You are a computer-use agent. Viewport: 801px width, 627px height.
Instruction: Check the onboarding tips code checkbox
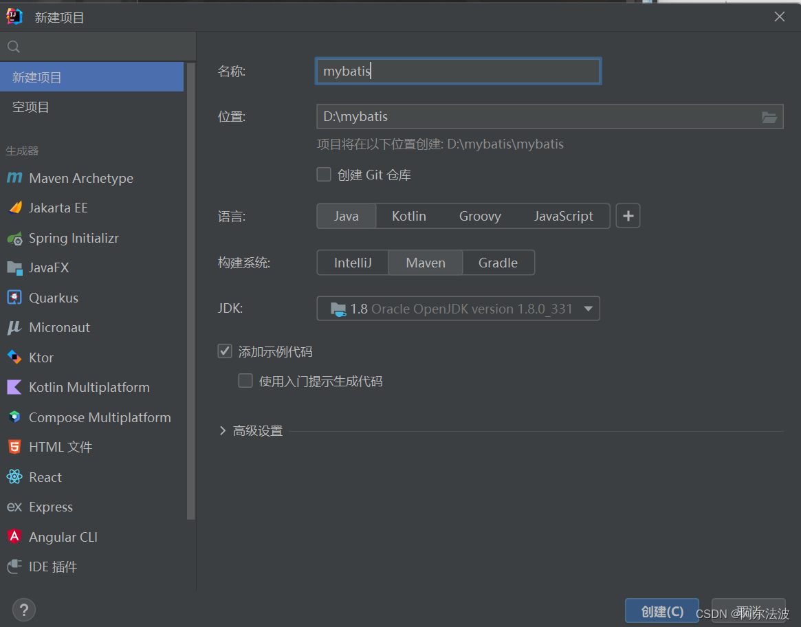[245, 381]
